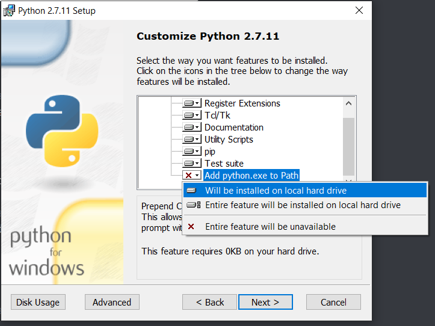Open Tcl/Tk feature install dropdown icon
Screen dimensions: 435x326
pos(192,115)
